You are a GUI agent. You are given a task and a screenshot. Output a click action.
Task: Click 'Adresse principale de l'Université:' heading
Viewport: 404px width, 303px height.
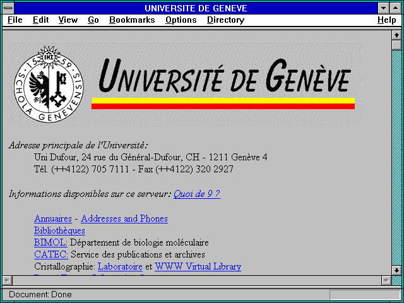[x=78, y=146]
